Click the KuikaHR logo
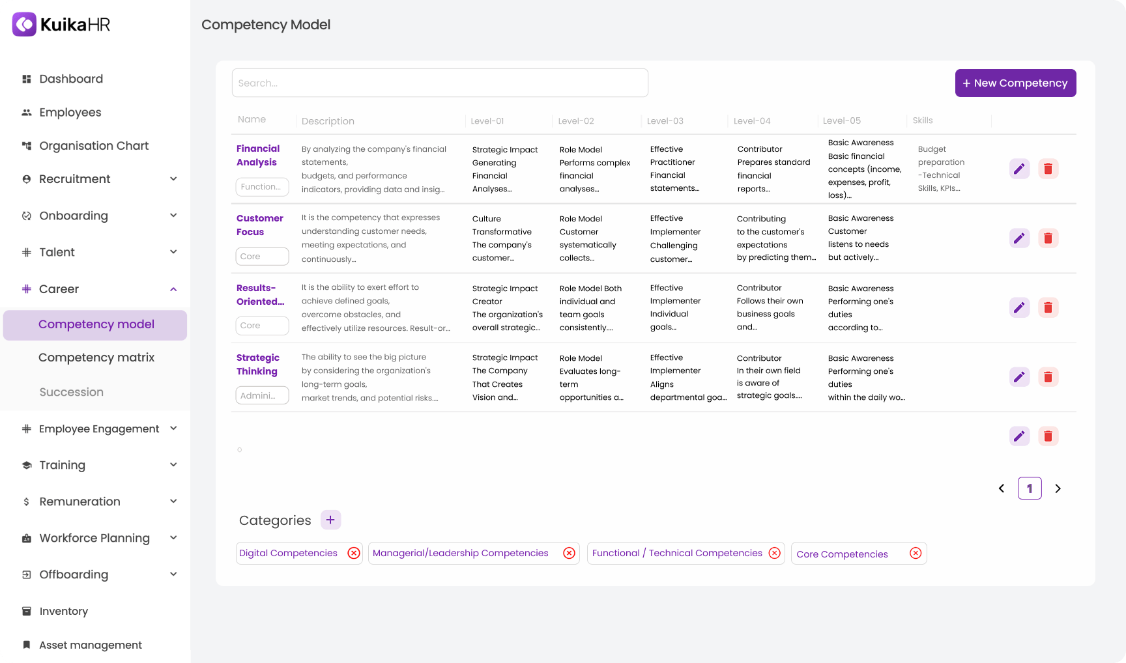Image resolution: width=1126 pixels, height=663 pixels. pos(61,24)
